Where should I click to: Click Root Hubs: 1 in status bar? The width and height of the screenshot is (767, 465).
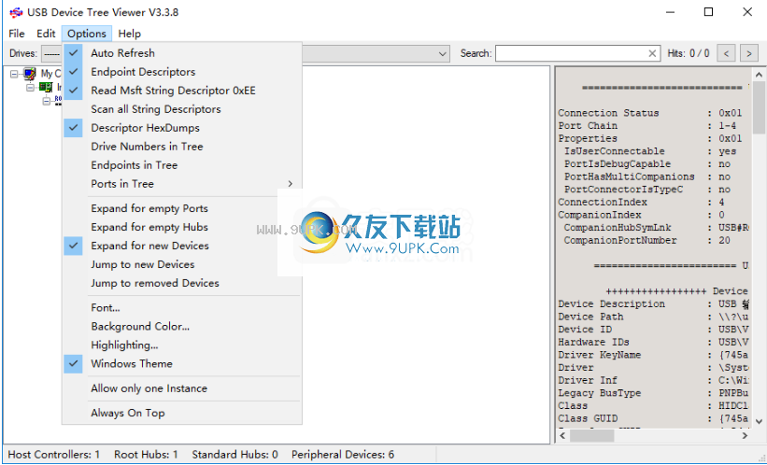(x=146, y=454)
